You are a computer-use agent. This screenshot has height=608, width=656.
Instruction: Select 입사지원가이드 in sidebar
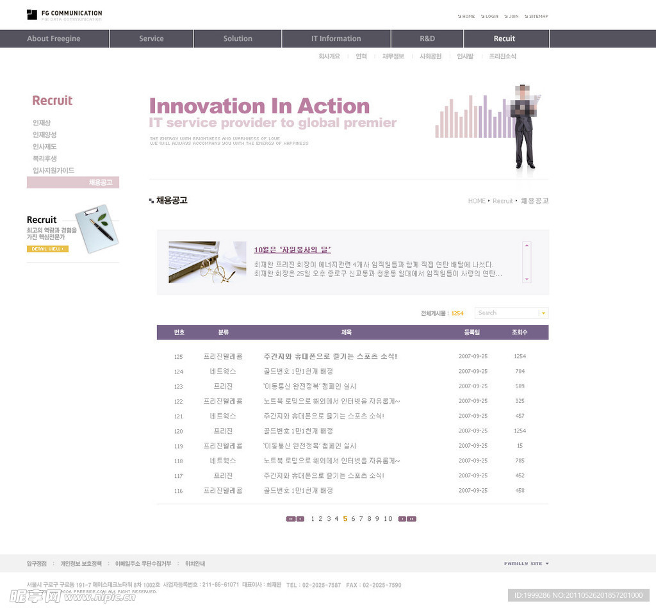[53, 170]
